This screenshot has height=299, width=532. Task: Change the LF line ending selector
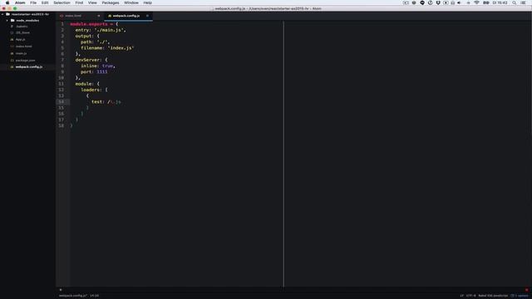click(x=462, y=296)
